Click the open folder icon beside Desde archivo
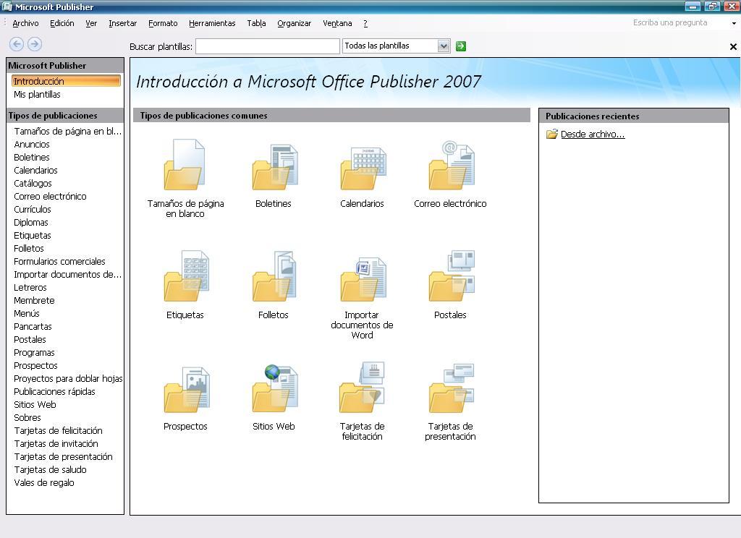This screenshot has width=741, height=538. point(551,134)
